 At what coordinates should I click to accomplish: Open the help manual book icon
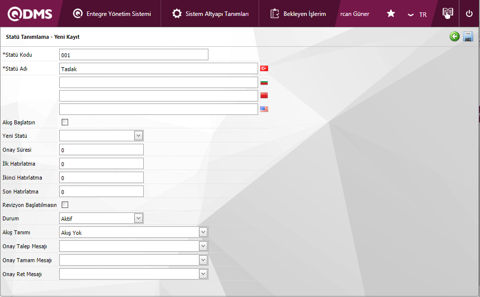448,12
